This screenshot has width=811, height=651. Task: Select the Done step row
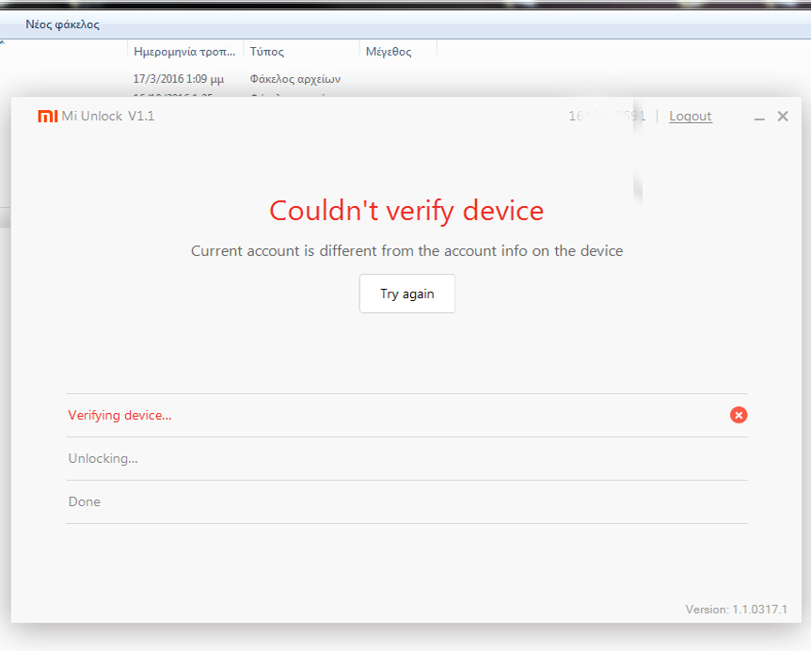coord(85,502)
